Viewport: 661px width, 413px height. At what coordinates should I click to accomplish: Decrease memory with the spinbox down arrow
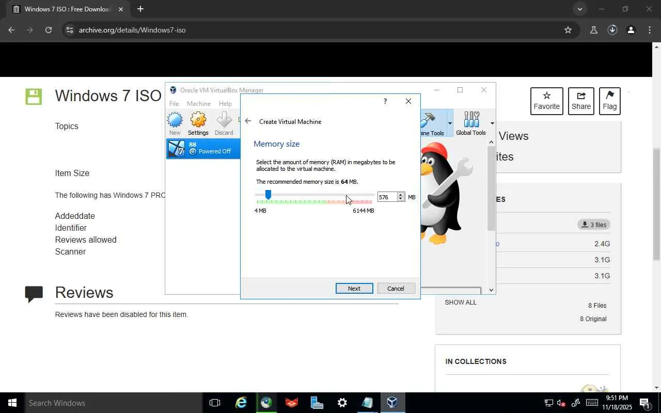pos(400,199)
